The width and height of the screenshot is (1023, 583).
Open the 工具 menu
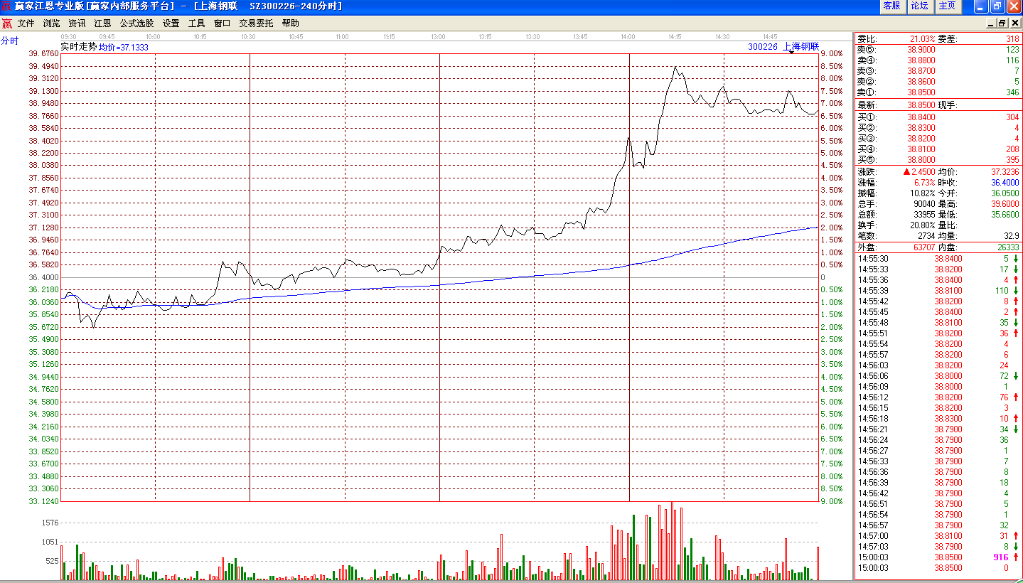[196, 23]
